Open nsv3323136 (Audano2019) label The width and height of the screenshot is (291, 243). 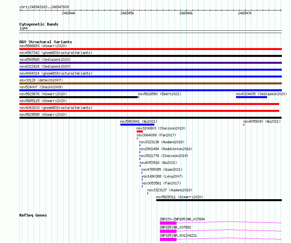(162, 142)
